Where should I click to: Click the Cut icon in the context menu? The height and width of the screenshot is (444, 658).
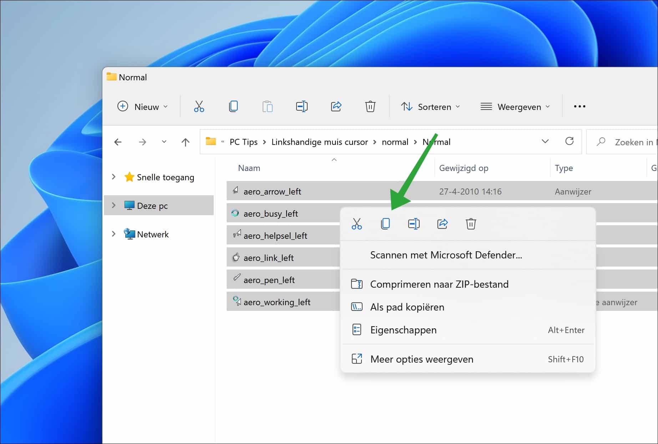[356, 224]
